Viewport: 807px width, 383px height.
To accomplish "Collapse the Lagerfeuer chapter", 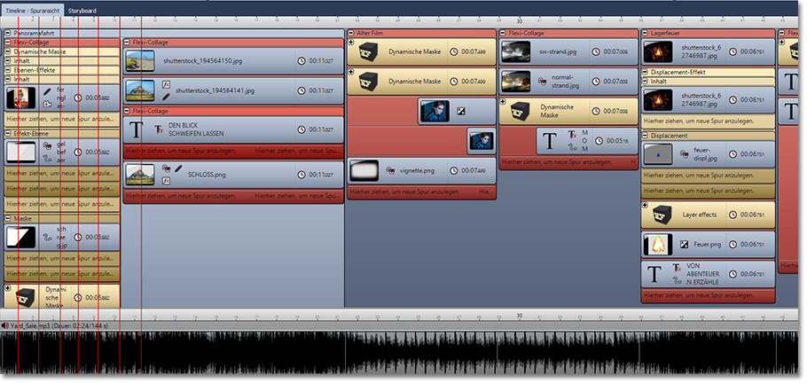I will pos(645,33).
